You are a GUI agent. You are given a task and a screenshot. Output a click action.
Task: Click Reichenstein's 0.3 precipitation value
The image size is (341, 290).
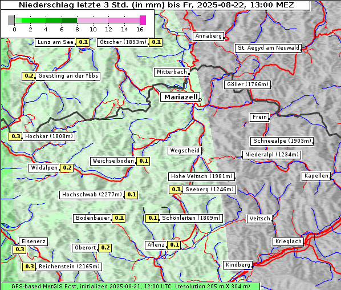(x=29, y=267)
